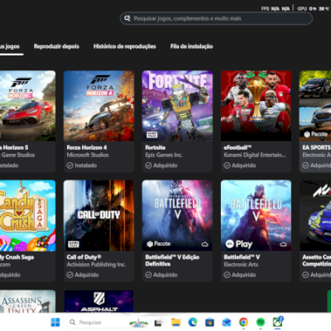This screenshot has height=331, width=331.
Task: Click the 'Forza Horizon 4' title text
Action: tap(87, 147)
